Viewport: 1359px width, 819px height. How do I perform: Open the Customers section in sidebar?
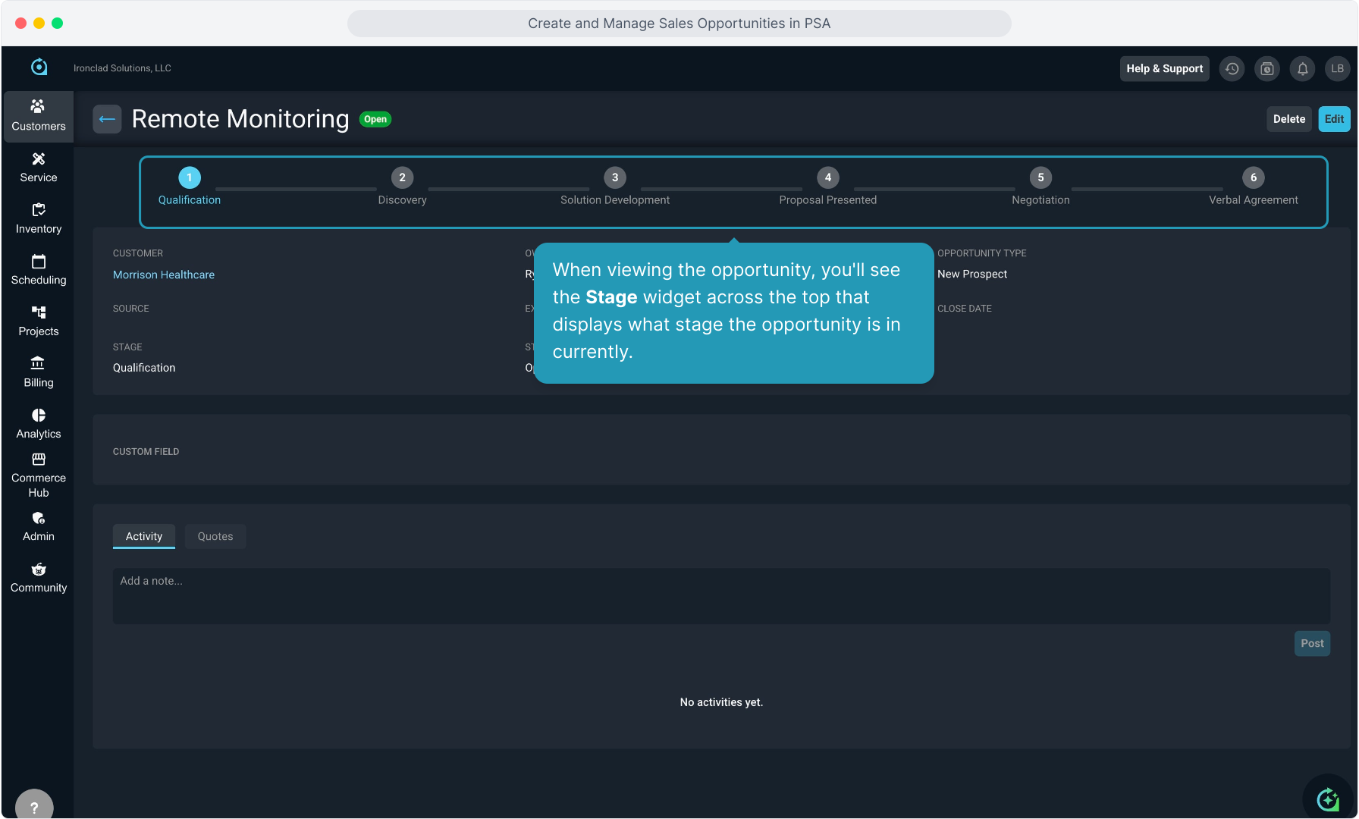(38, 116)
